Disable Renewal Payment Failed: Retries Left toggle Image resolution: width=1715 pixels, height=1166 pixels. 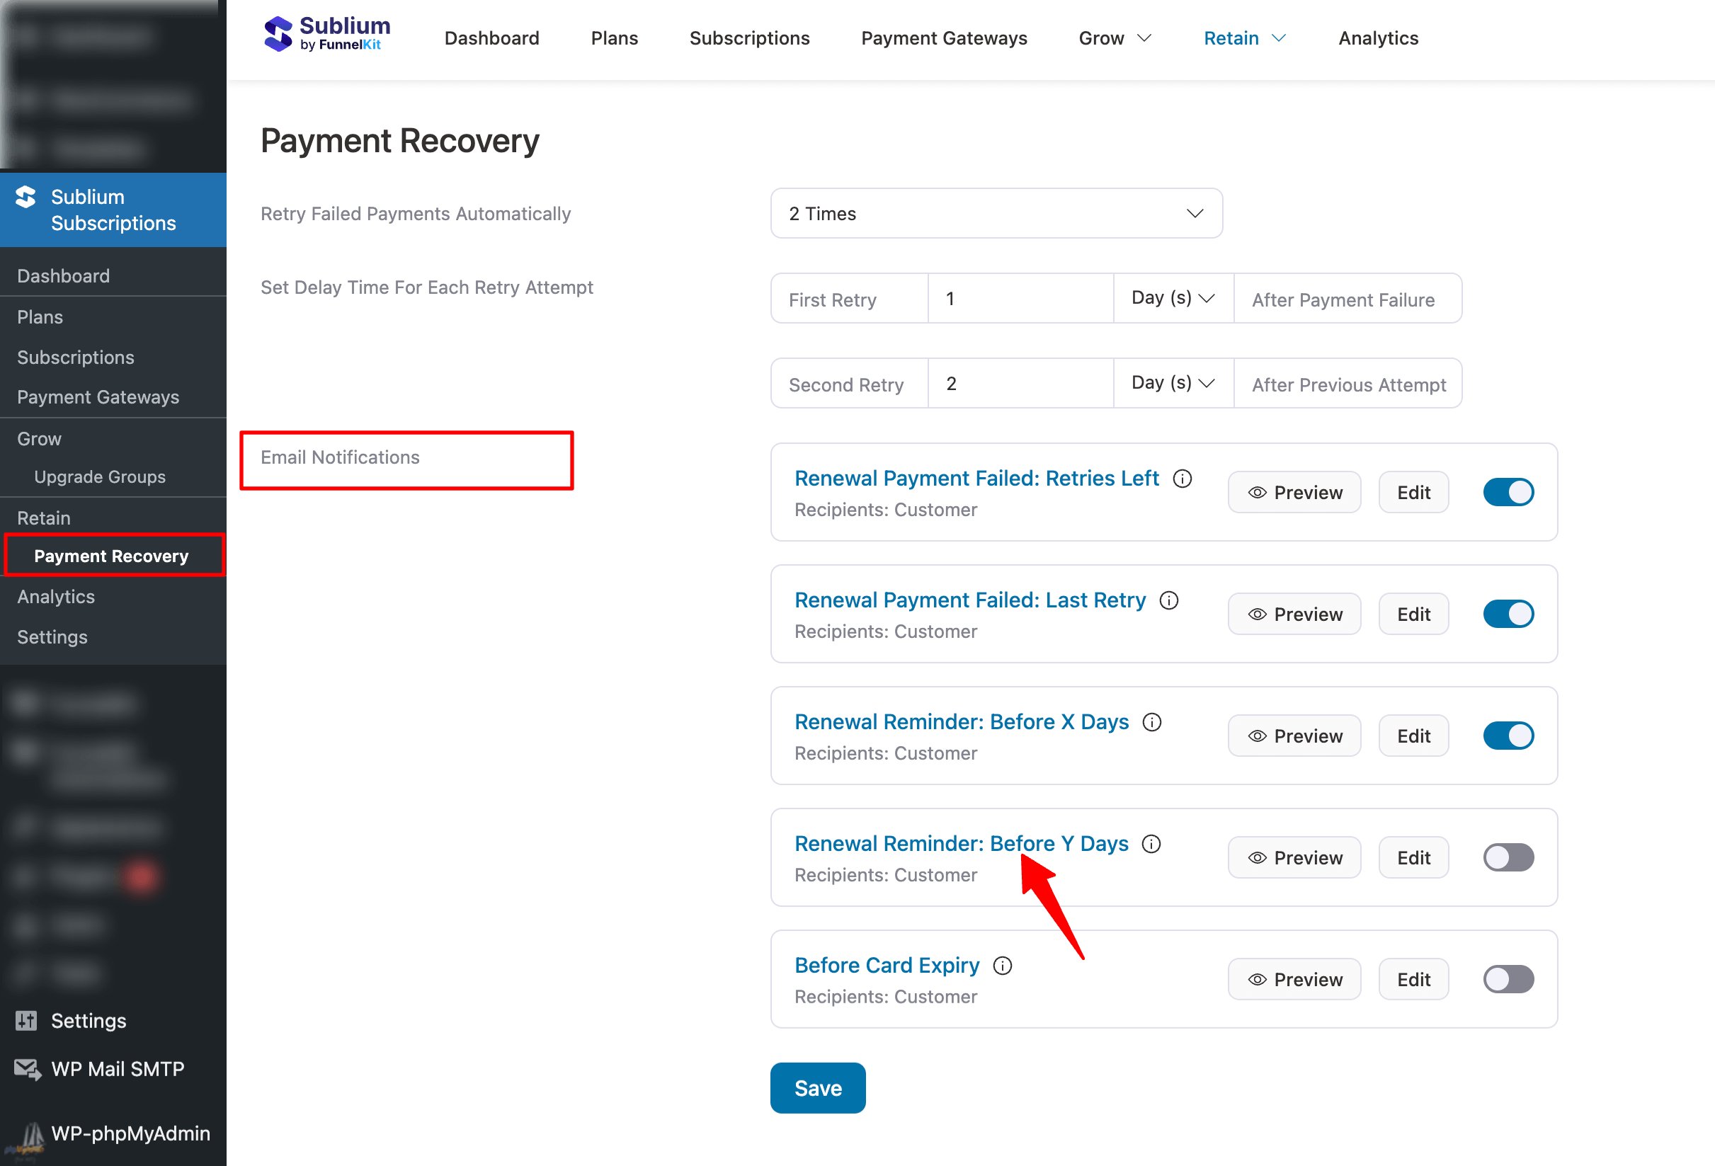coord(1508,492)
